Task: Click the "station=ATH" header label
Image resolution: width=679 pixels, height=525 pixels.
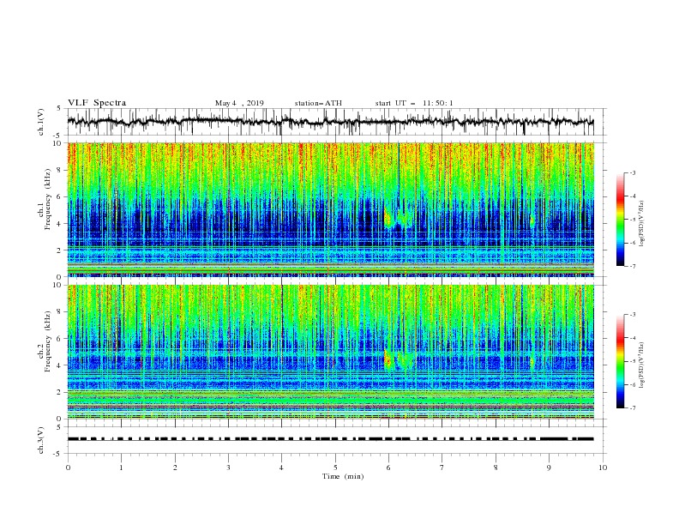Action: click(x=318, y=103)
